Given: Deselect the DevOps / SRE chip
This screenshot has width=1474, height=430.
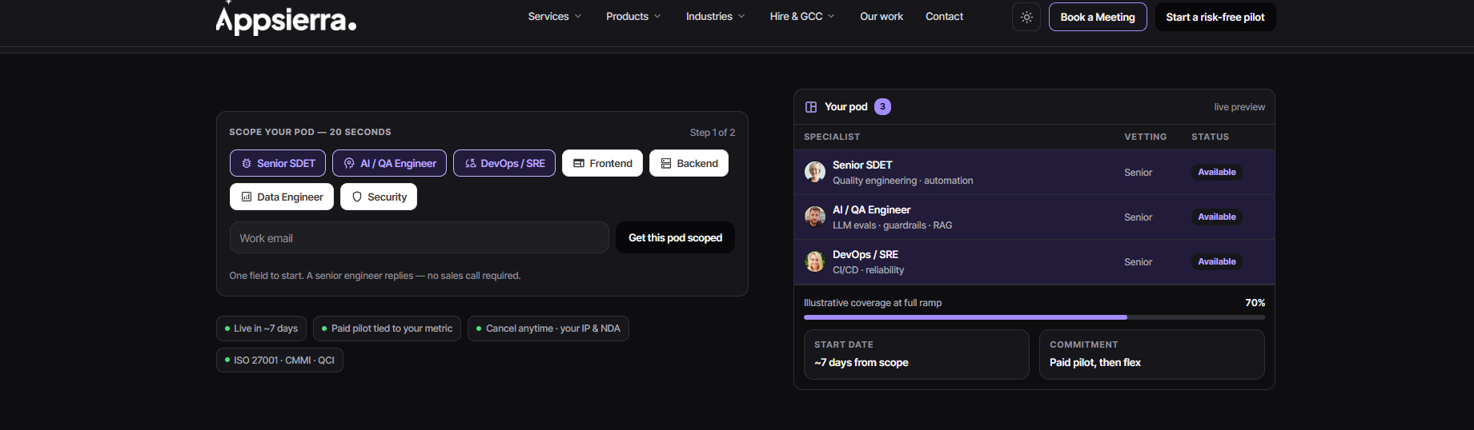Looking at the screenshot, I should click(x=504, y=163).
